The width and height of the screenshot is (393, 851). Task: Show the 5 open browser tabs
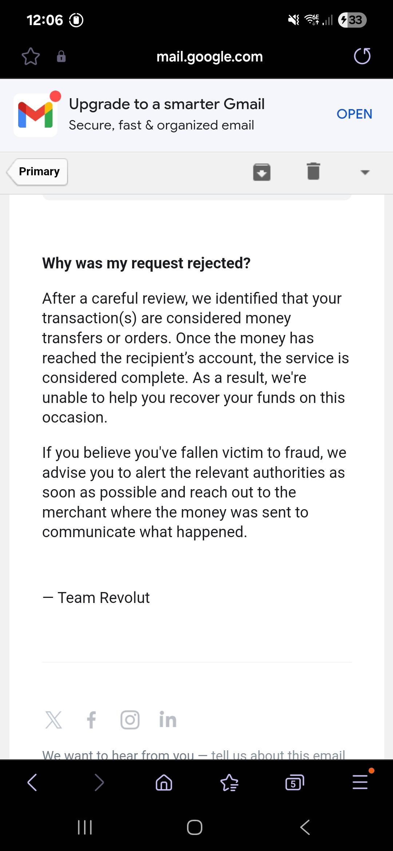(x=294, y=782)
